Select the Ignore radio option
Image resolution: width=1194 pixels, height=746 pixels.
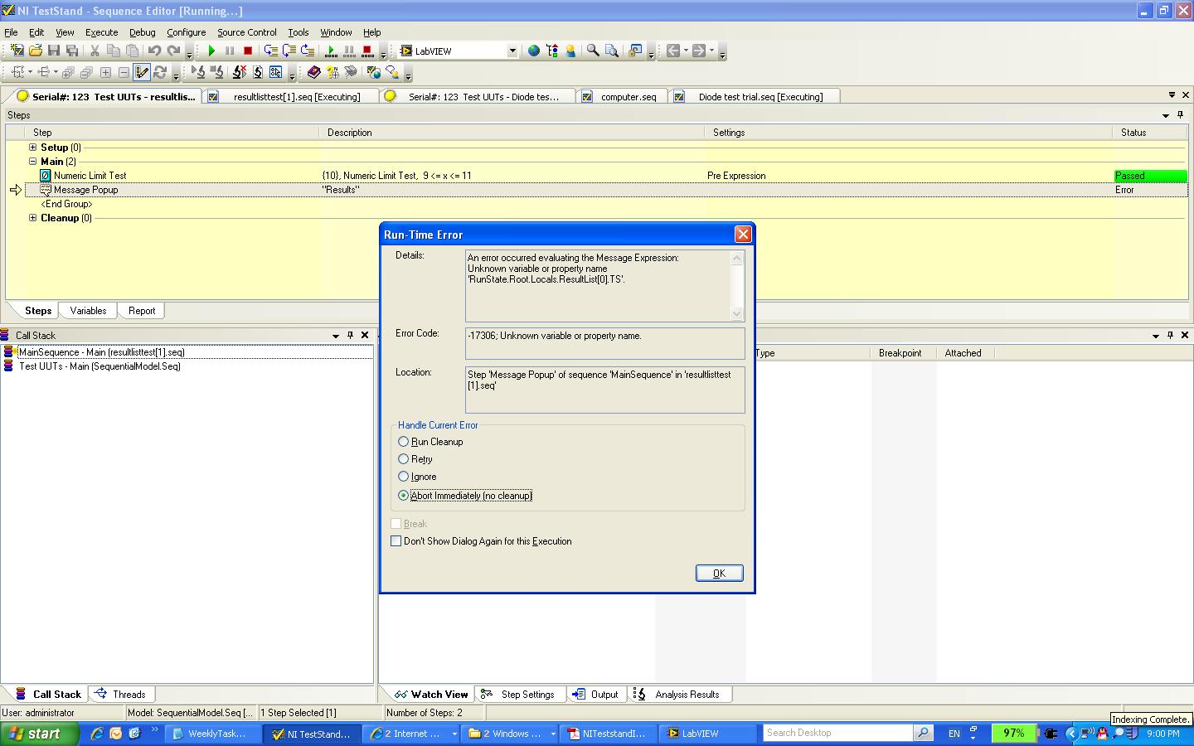point(404,477)
